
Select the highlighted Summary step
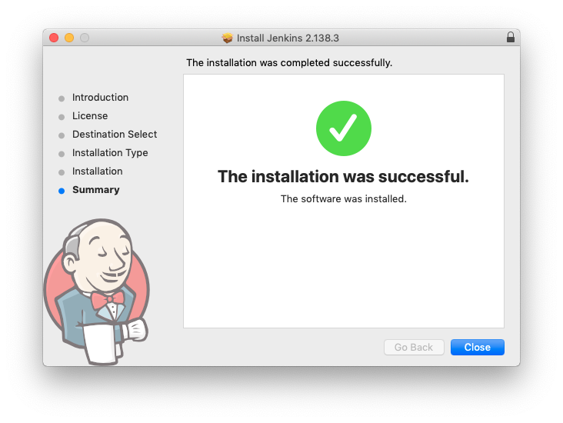pos(96,190)
